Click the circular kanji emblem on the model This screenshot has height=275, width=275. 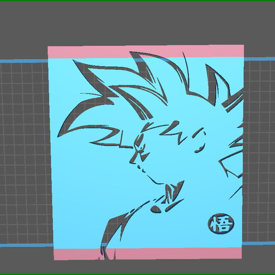click(221, 223)
